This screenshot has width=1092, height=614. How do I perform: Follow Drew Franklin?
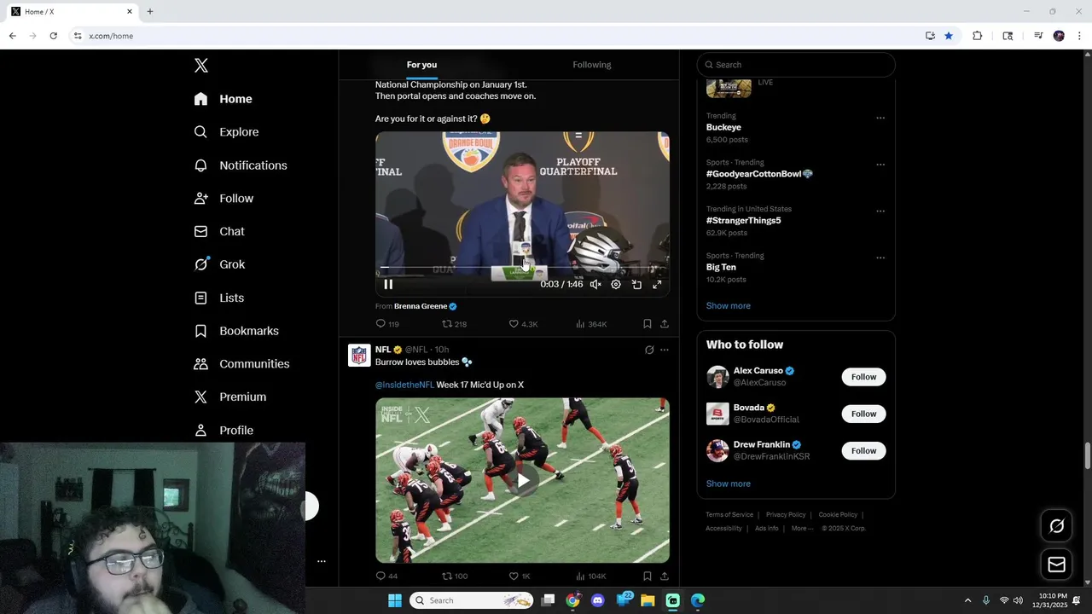click(x=863, y=450)
